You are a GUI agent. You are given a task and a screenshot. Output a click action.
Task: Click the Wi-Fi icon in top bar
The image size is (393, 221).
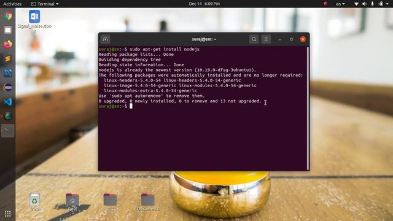coord(356,4)
